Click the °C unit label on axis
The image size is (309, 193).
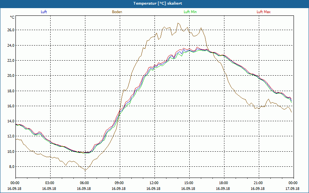[x=12, y=17]
